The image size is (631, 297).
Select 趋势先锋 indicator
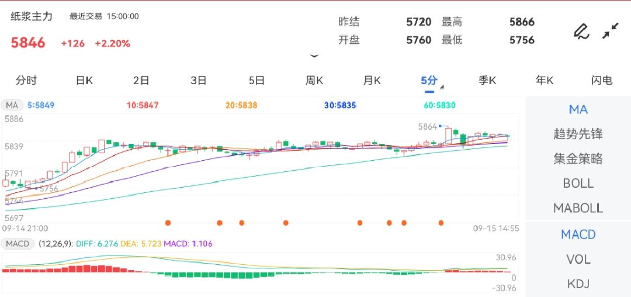(x=578, y=134)
